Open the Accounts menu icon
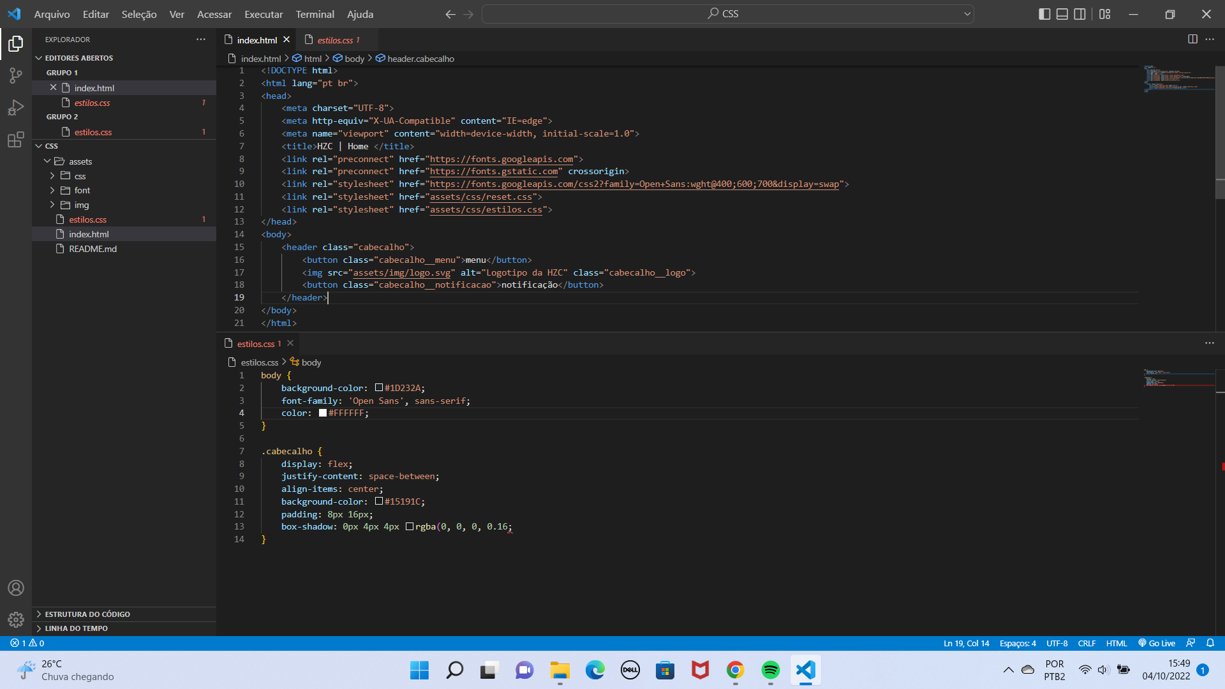The width and height of the screenshot is (1225, 689). coord(15,588)
